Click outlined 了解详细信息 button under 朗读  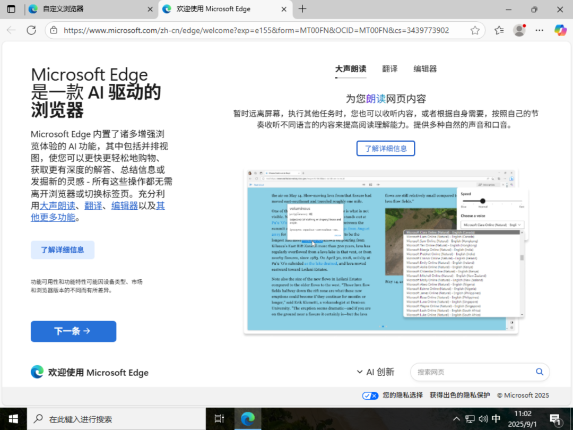point(386,149)
